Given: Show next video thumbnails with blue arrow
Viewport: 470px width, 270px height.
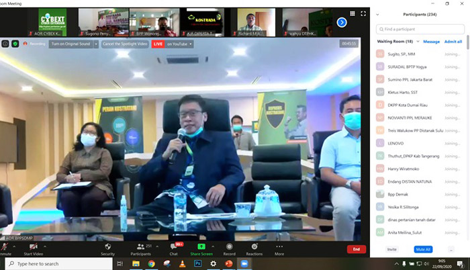Looking at the screenshot, I should 341,22.
